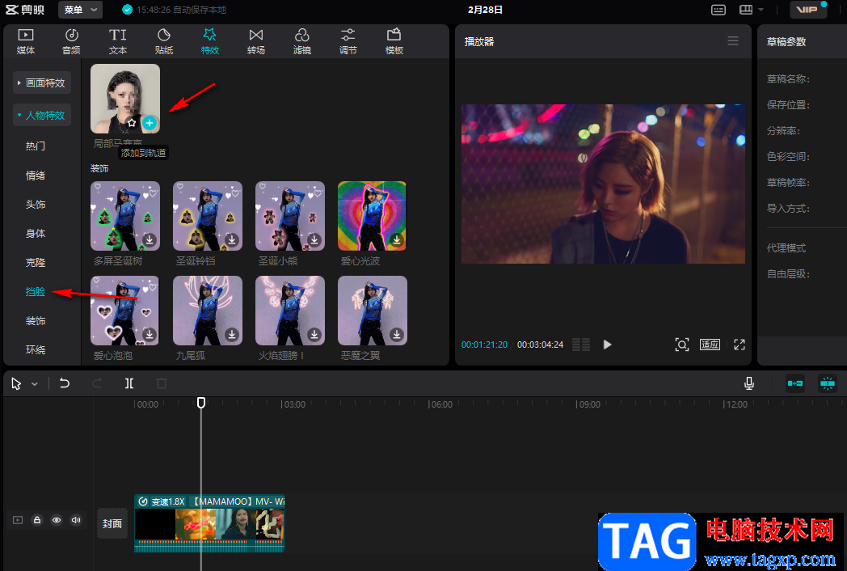Select the 环绕 effect category
847x571 pixels.
click(36, 350)
